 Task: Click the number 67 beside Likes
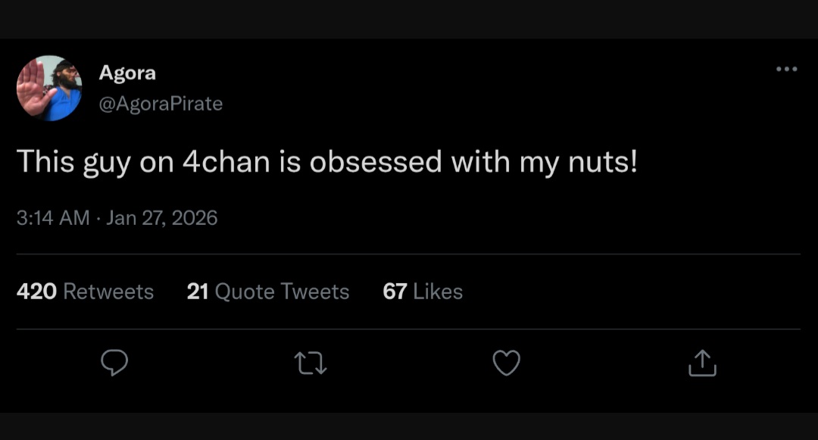point(395,292)
